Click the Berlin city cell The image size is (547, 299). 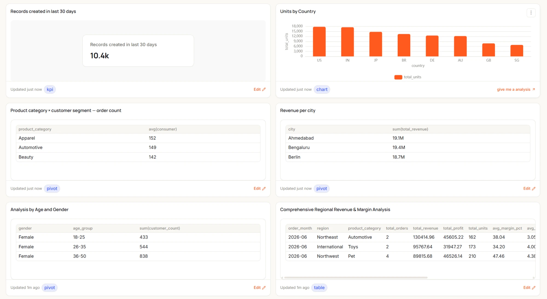(294, 157)
